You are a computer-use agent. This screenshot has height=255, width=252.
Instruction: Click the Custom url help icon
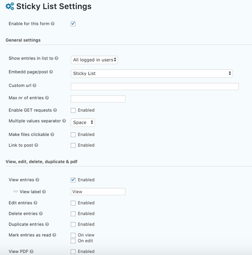coord(34,86)
